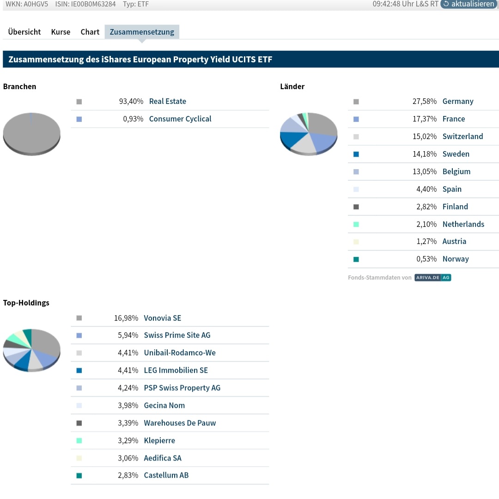This screenshot has height=499, width=499.
Task: Click the Finland country link
Action: pyautogui.click(x=456, y=207)
